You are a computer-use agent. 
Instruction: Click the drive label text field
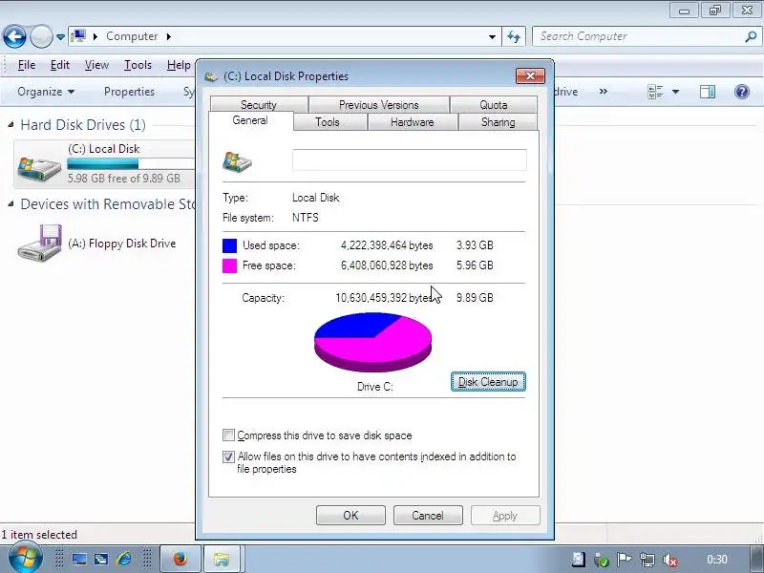point(410,160)
